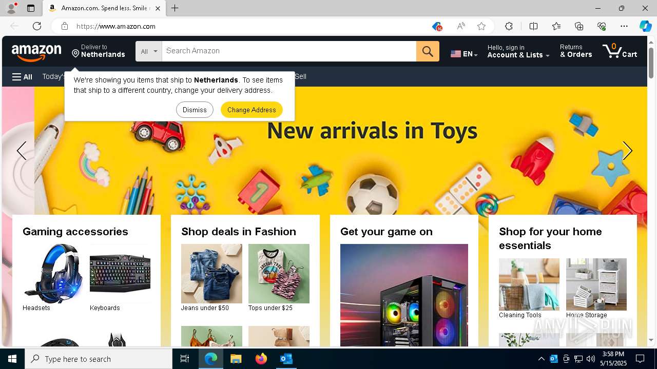Click the Change Address button

(252, 110)
